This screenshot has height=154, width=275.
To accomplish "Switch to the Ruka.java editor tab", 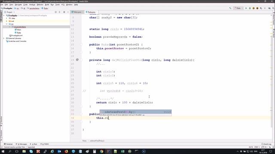I will point(91,12).
